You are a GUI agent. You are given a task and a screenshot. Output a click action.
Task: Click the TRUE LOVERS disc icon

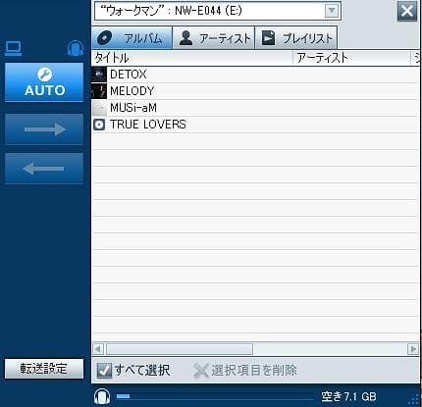pos(99,125)
